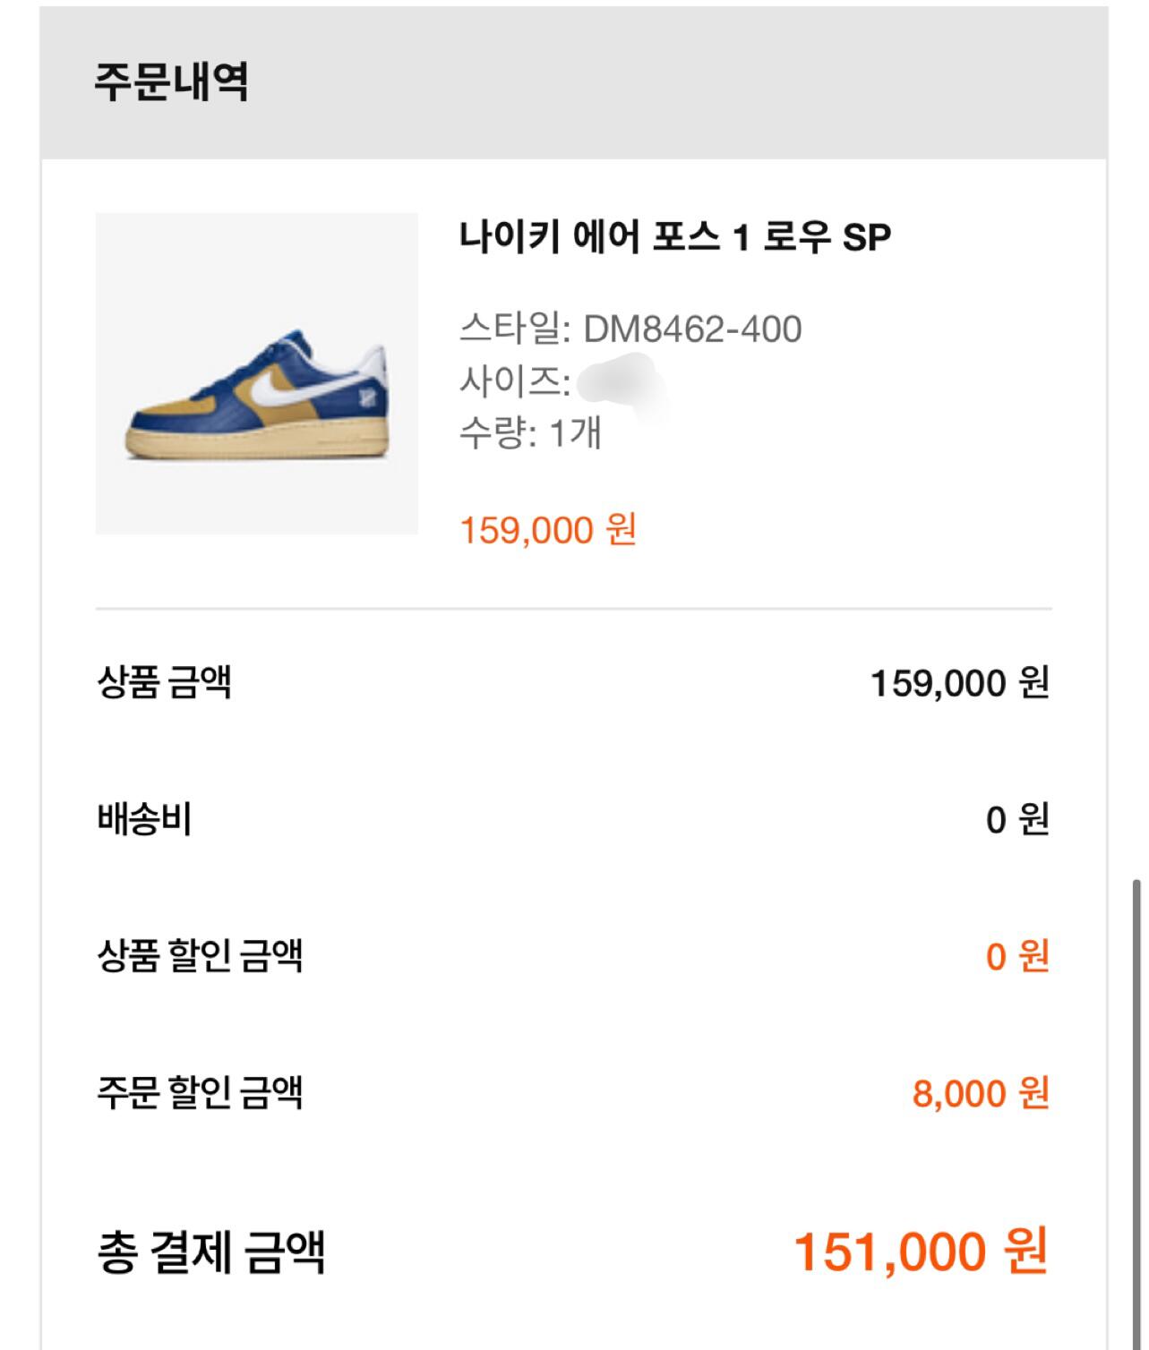1149x1350 pixels.
Task: Click the 0 원 shipping fee value
Action: point(1016,820)
